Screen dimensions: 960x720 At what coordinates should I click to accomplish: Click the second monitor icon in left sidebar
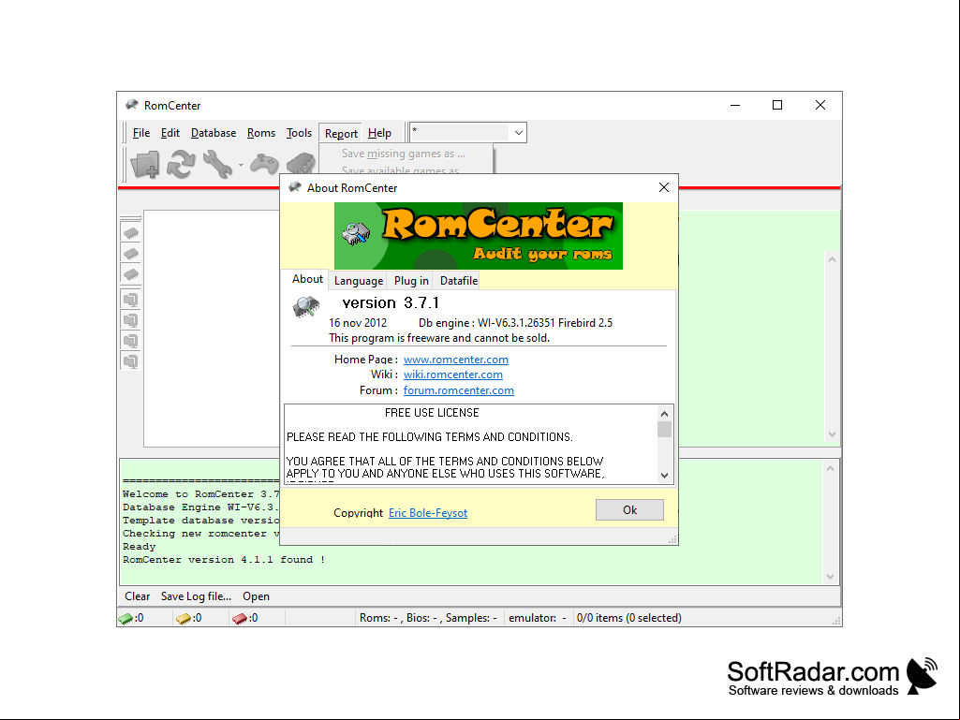pyautogui.click(x=130, y=320)
